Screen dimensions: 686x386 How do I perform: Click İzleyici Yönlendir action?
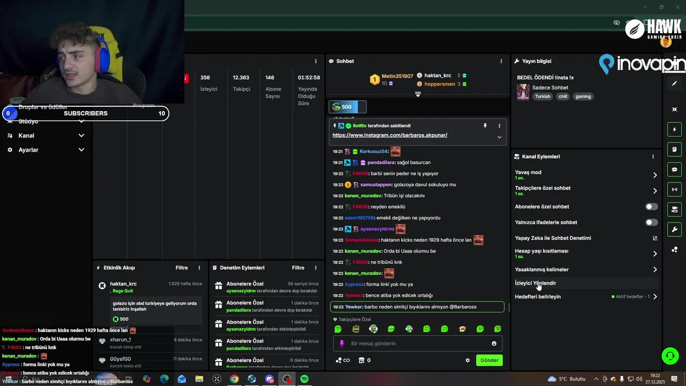[535, 283]
